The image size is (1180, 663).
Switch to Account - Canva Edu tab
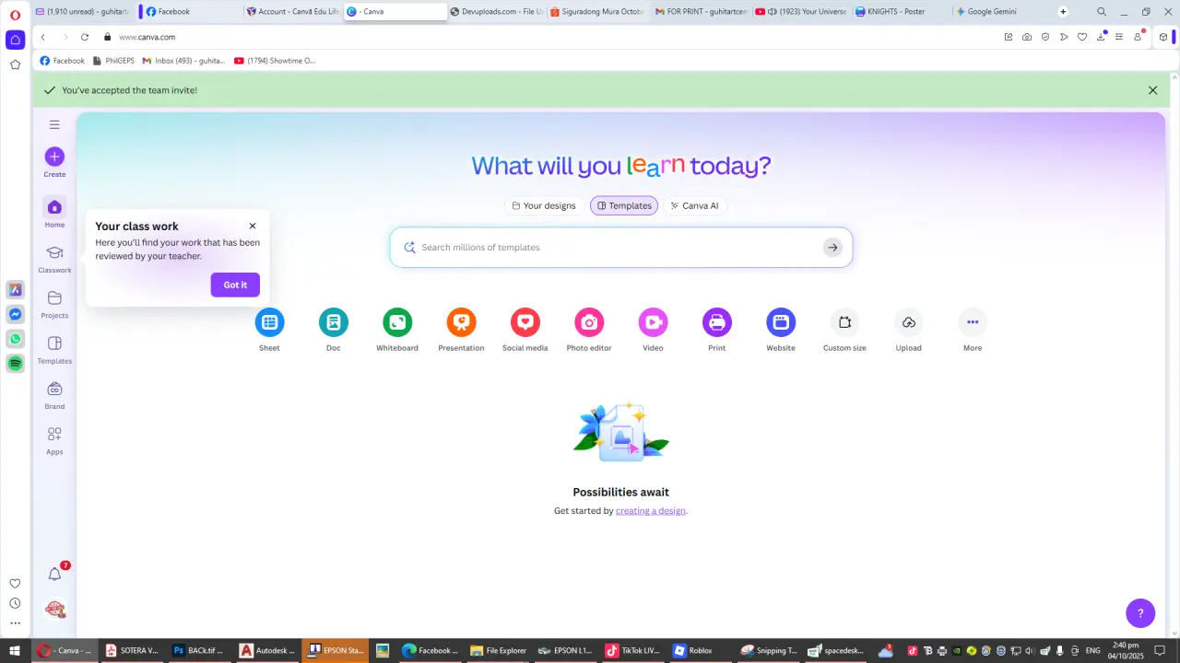[293, 12]
